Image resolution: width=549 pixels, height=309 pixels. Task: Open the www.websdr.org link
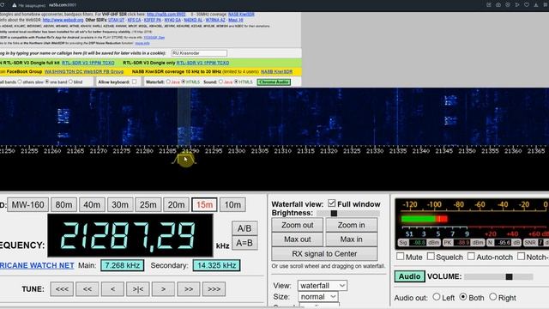click(63, 20)
